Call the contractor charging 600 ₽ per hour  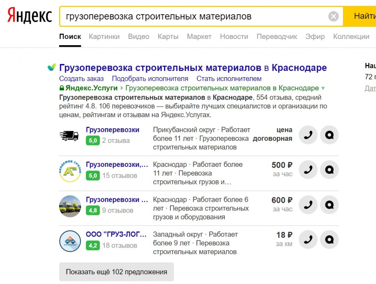308,205
